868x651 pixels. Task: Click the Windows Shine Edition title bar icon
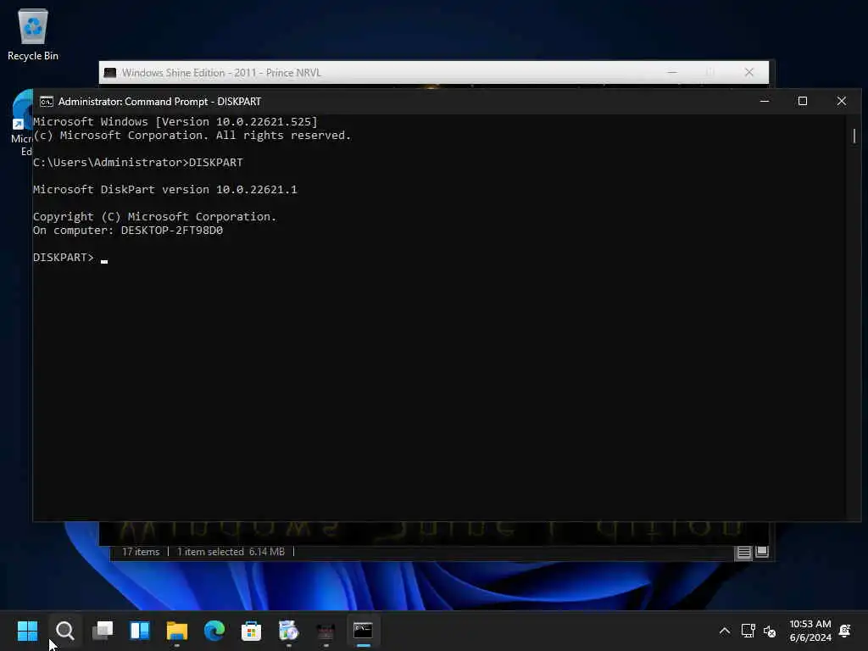click(x=110, y=73)
